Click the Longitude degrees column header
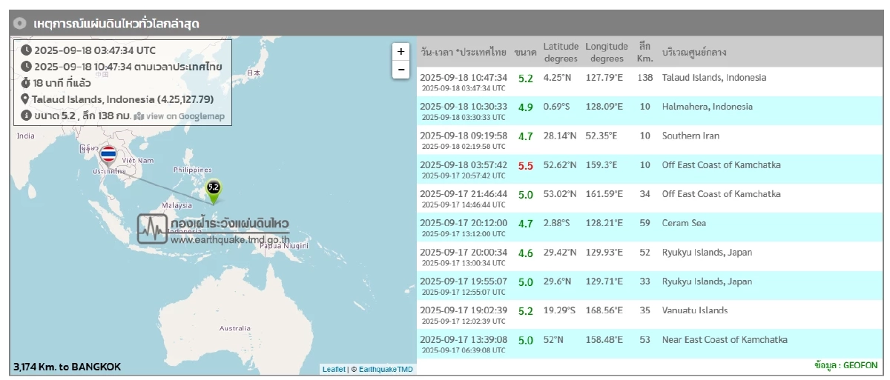Image resolution: width=890 pixels, height=380 pixels. coord(607,52)
